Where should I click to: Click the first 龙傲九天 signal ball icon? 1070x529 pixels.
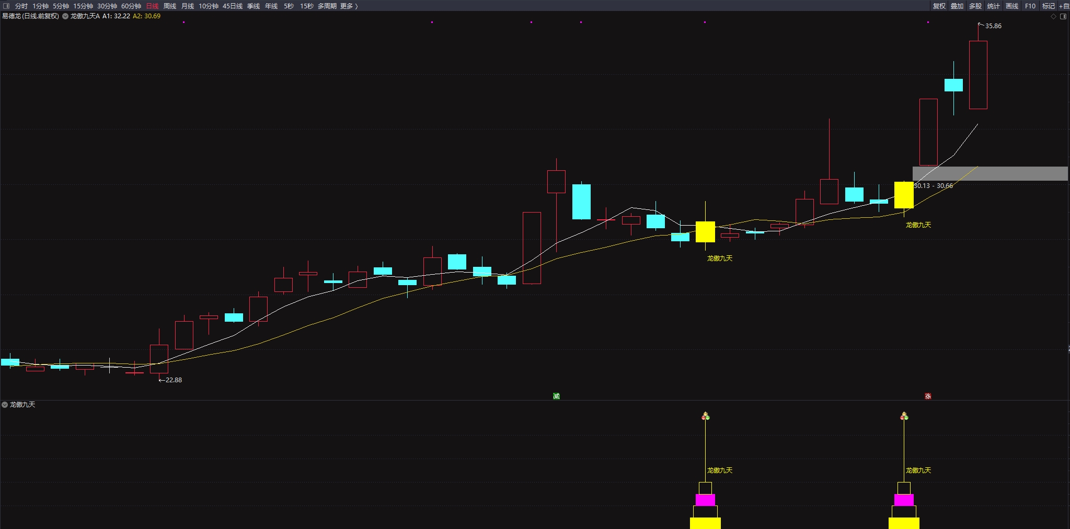pos(705,416)
